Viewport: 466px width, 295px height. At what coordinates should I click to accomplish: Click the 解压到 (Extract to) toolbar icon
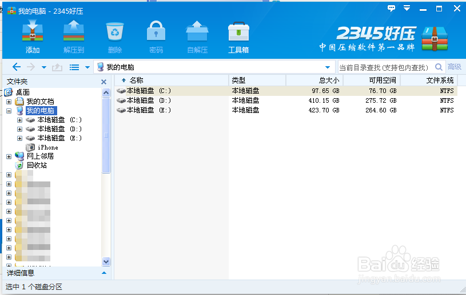tap(74, 31)
